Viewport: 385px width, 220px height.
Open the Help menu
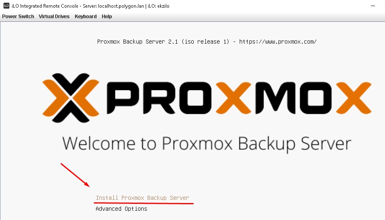pyautogui.click(x=107, y=17)
